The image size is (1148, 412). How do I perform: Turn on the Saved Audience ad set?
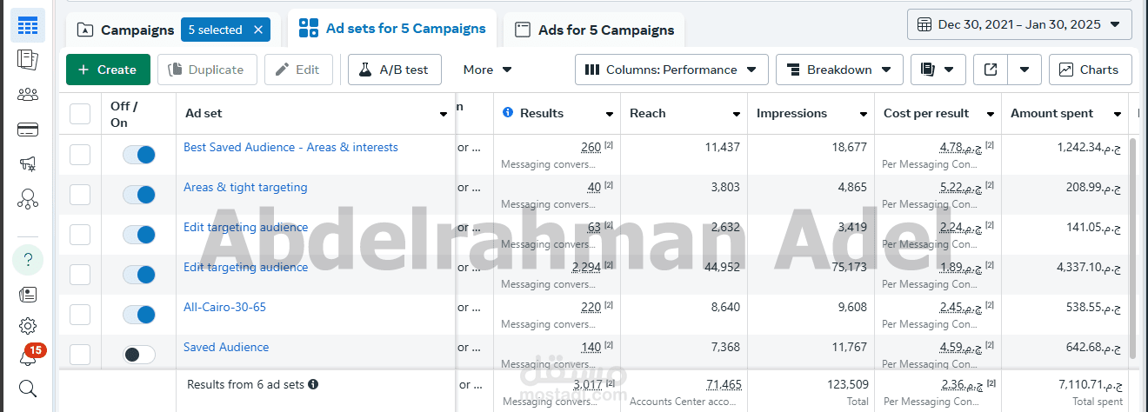139,355
